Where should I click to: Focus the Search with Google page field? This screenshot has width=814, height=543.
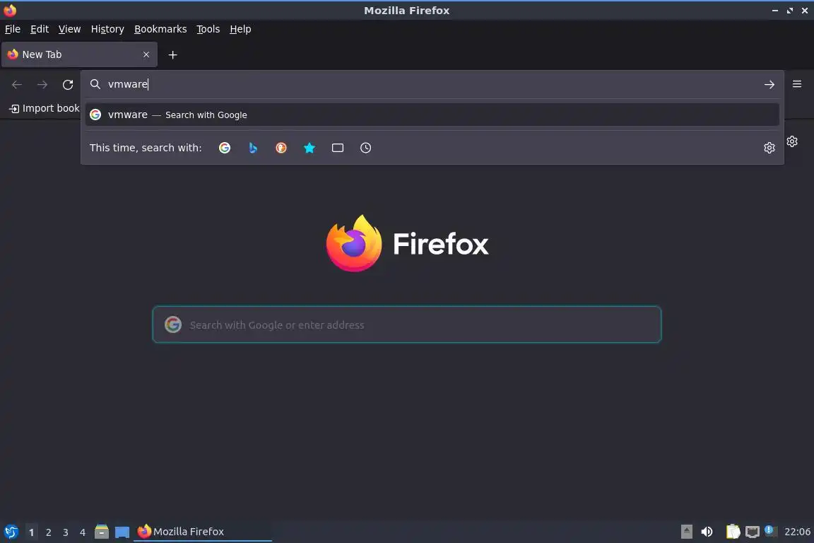(407, 325)
